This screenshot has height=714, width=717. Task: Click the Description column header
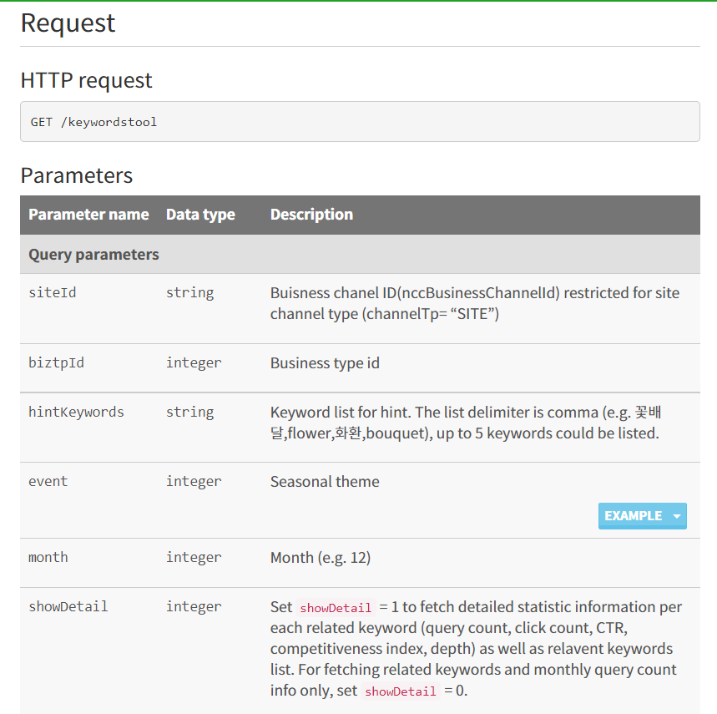(311, 215)
